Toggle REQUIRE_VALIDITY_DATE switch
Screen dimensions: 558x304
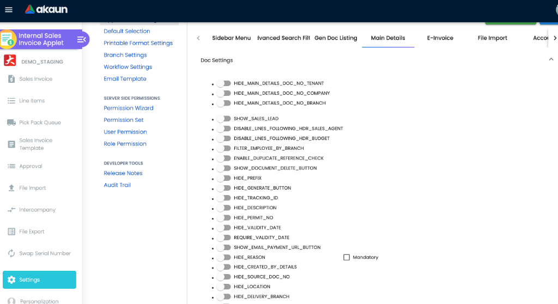point(224,238)
